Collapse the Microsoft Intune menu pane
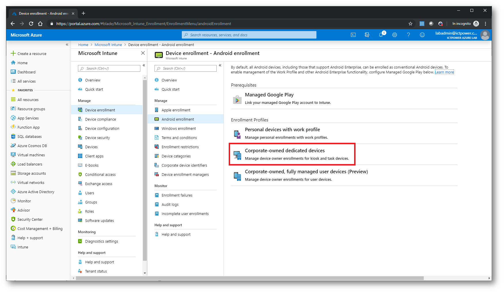This screenshot has height=293, width=504. pyautogui.click(x=144, y=65)
